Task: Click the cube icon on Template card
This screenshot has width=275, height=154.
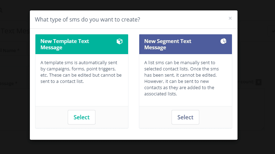Action: coord(119,41)
